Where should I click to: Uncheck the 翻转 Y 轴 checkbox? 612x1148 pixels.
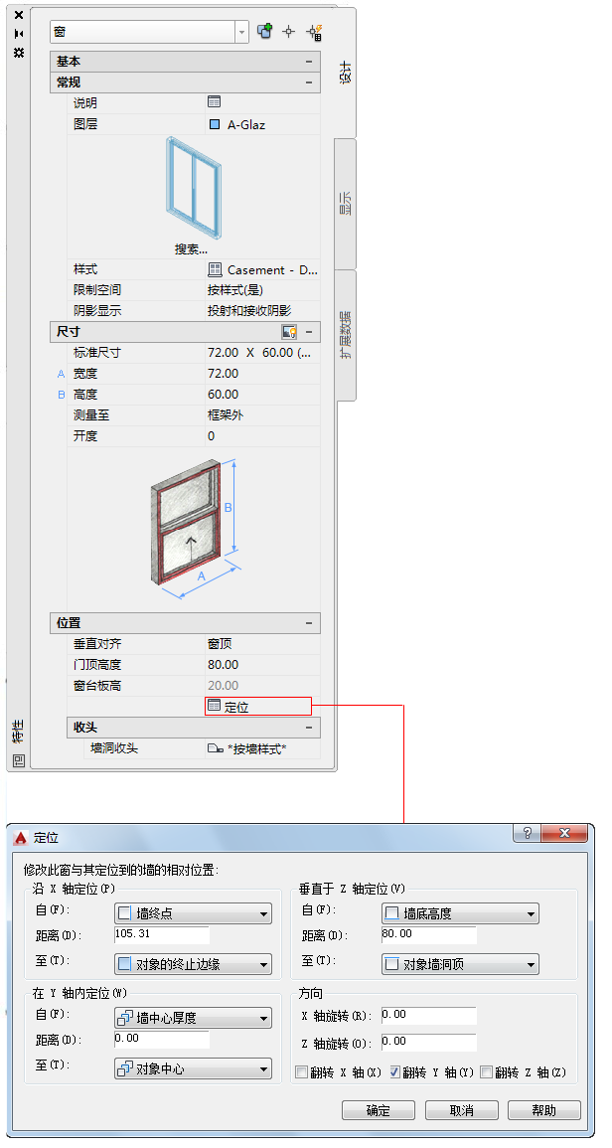click(394, 1072)
